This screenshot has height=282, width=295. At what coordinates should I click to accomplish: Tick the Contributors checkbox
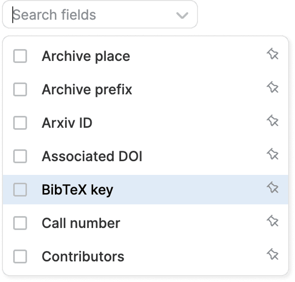click(20, 256)
